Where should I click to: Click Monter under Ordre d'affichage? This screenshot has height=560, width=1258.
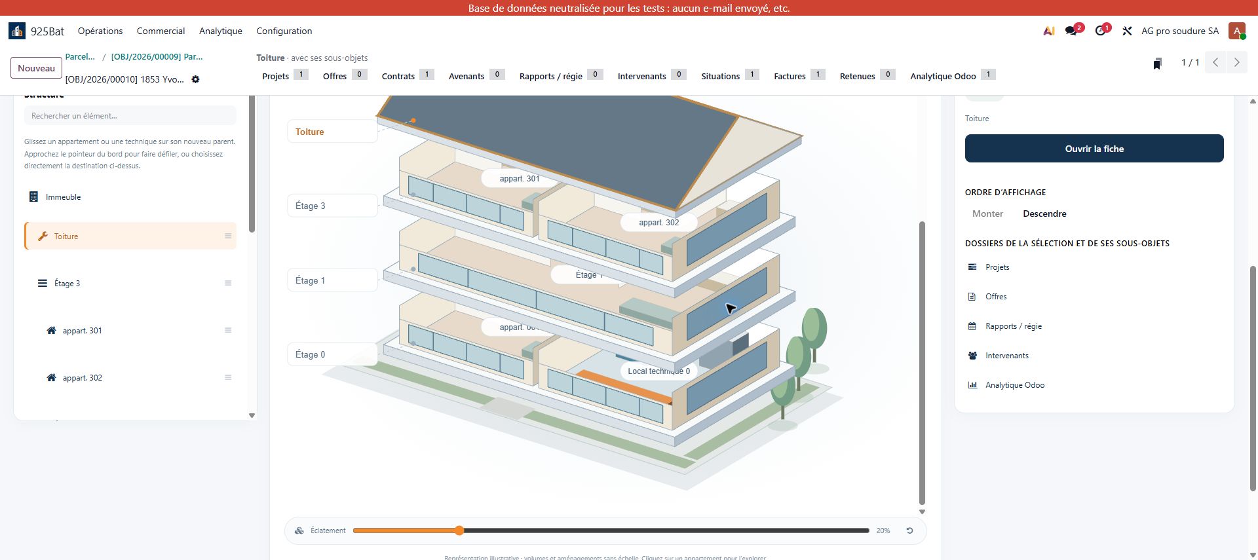point(987,214)
